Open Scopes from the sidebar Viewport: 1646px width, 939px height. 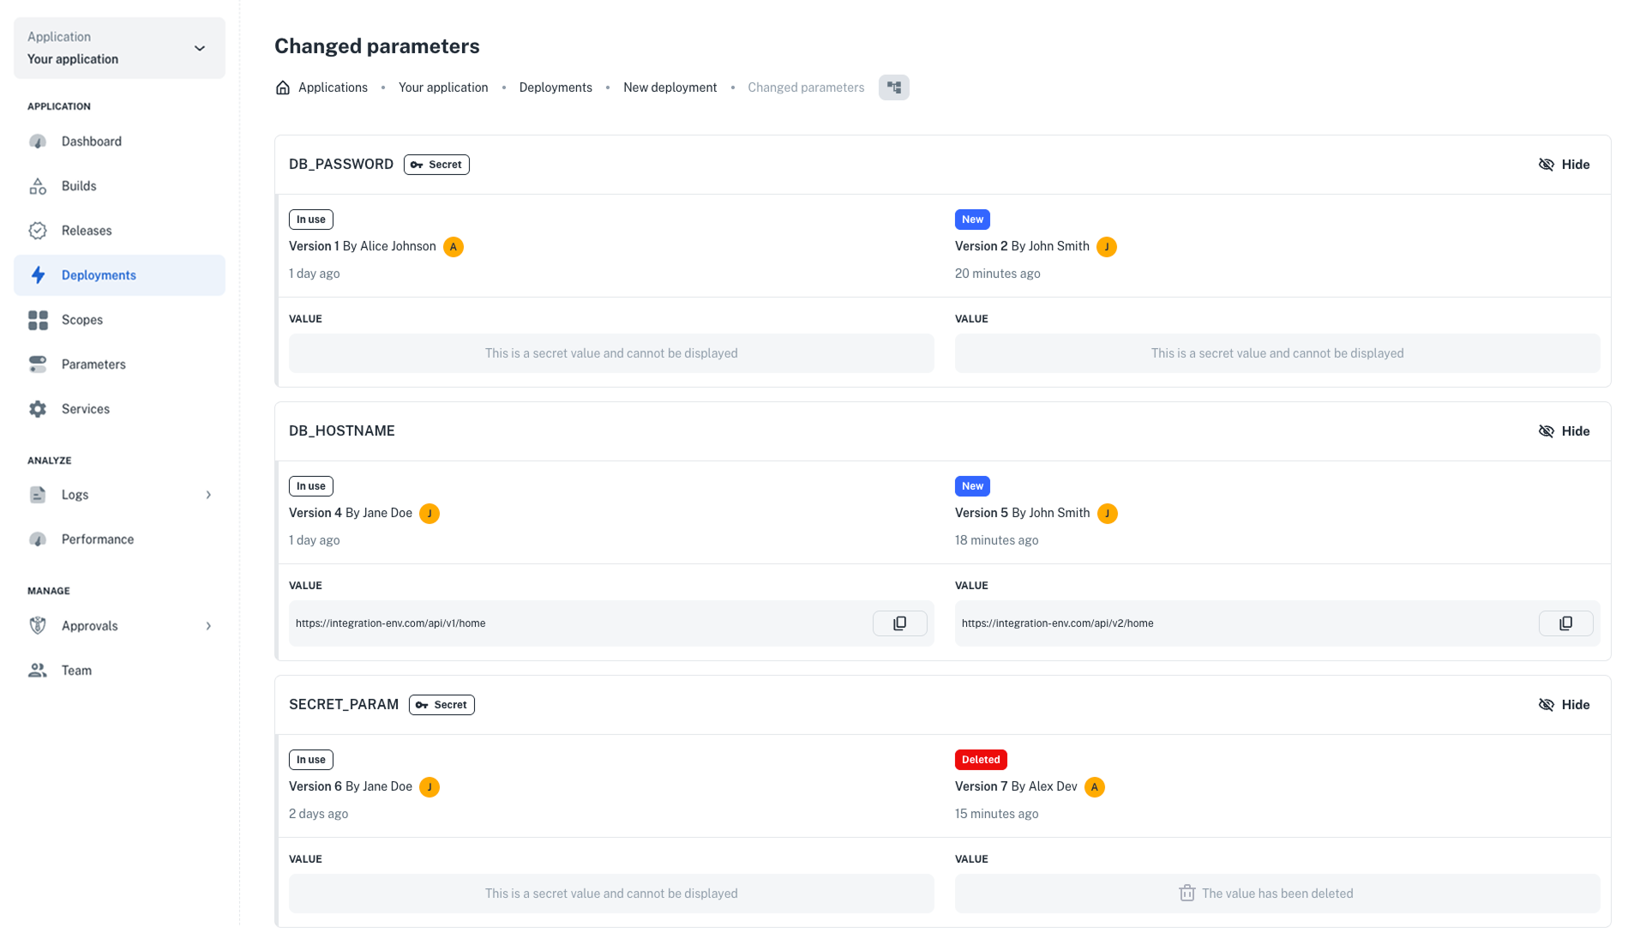click(82, 320)
